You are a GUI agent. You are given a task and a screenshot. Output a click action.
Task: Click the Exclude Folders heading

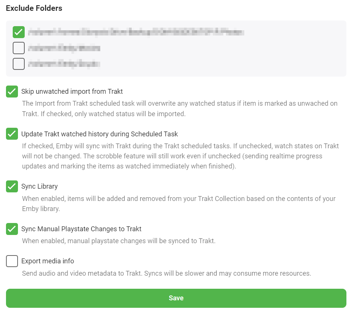[34, 8]
